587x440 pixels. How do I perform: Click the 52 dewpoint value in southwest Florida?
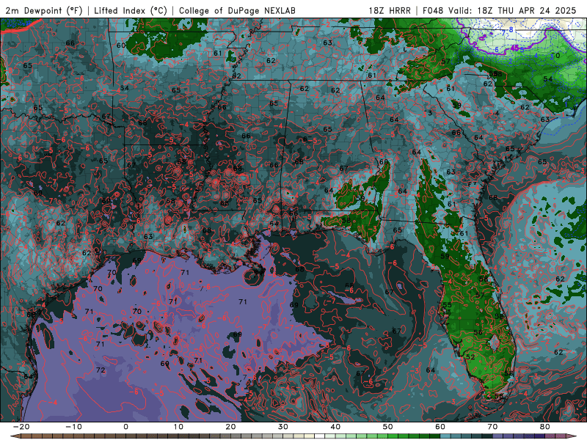pyautogui.click(x=470, y=357)
